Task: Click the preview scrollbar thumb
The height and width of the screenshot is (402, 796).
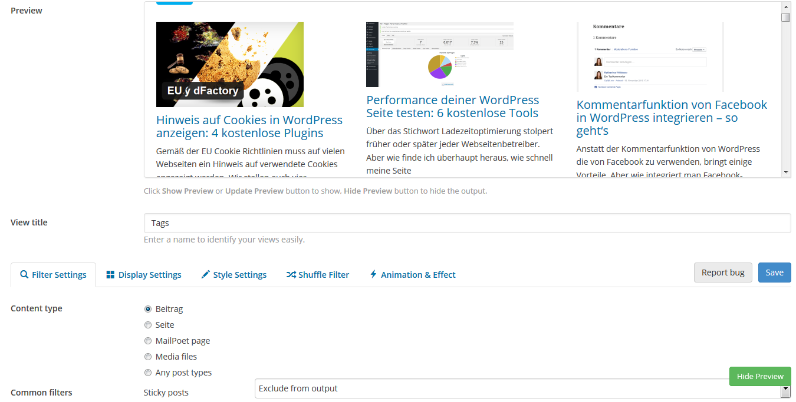Action: (786, 17)
